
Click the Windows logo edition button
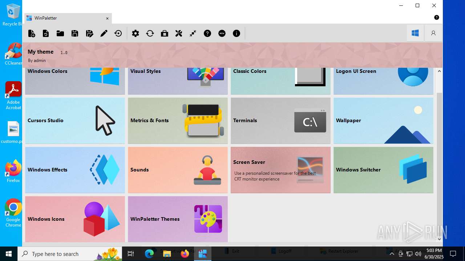(x=415, y=33)
